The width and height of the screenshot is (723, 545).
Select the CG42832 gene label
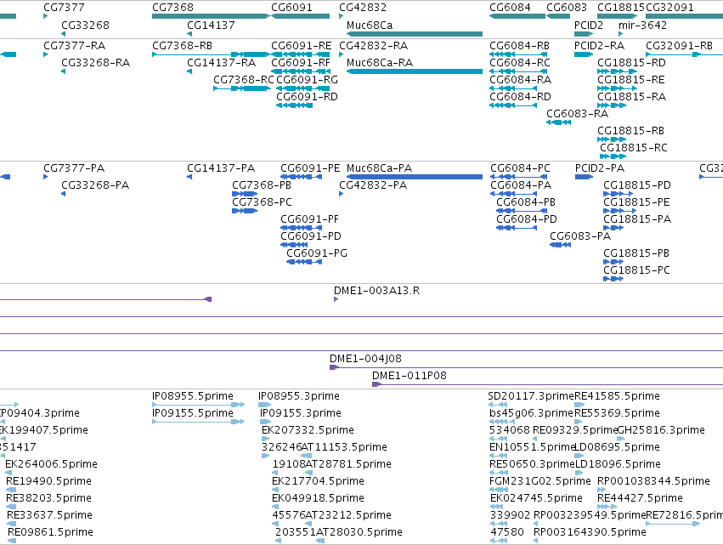point(363,8)
